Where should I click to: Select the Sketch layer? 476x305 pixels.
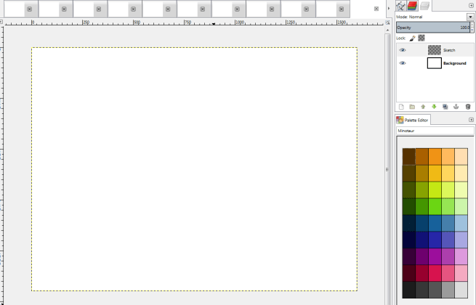pos(449,50)
